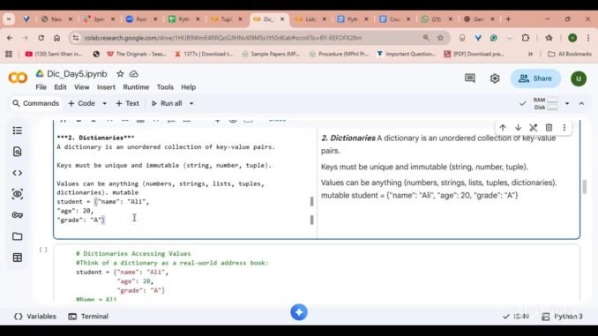Open All Bookmarks folder

[570, 54]
